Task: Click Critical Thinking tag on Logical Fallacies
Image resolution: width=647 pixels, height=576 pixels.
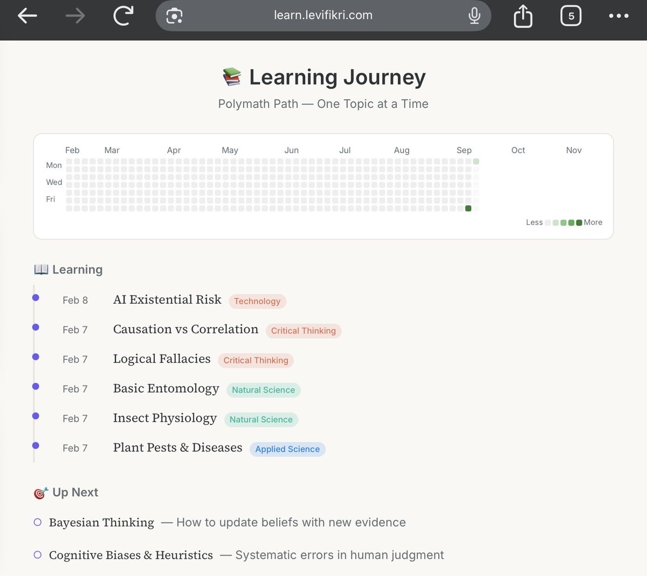Action: tap(256, 360)
